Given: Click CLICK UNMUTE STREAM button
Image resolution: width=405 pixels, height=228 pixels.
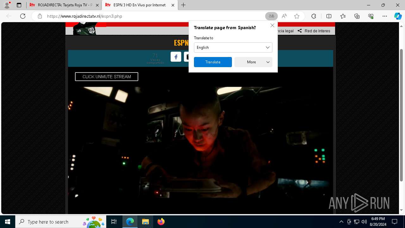Looking at the screenshot, I should tap(107, 77).
